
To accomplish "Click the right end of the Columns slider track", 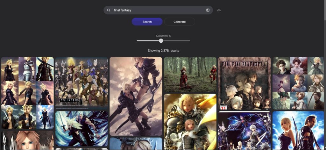I will coord(189,41).
